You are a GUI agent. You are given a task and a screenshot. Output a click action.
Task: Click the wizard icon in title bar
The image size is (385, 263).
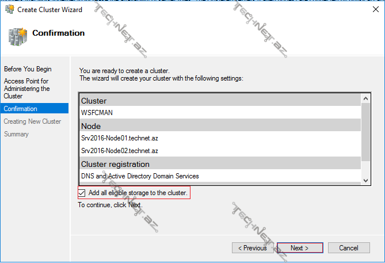coord(8,9)
